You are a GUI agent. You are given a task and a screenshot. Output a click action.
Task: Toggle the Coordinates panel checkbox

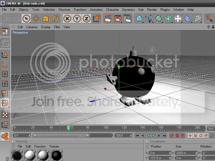147,141
